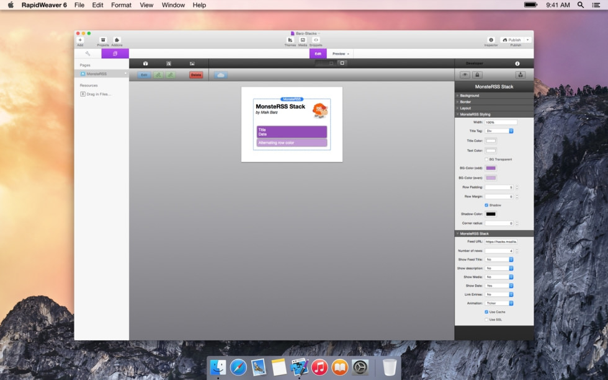This screenshot has width=608, height=380.
Task: Click the blue Edit button in stacks toolbar
Action: coord(144,75)
